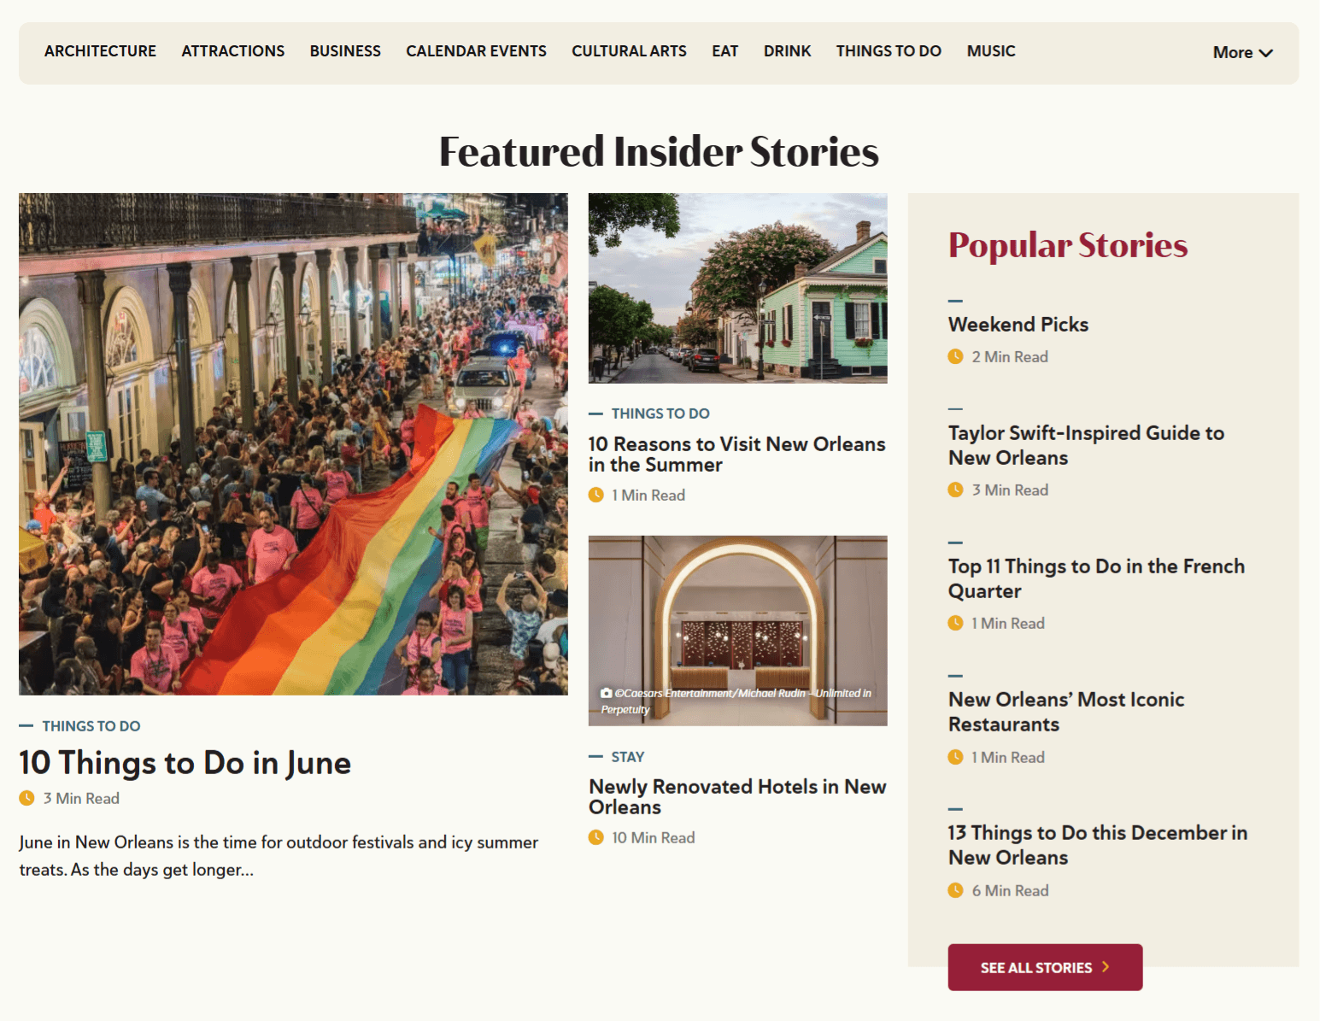Click the green house summer story thumbnail

click(737, 288)
